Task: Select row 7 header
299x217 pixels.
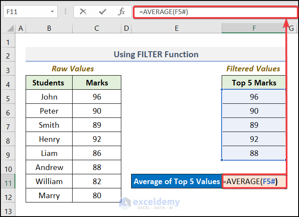Action: pyautogui.click(x=8, y=125)
